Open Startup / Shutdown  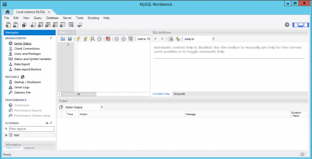[27, 82]
